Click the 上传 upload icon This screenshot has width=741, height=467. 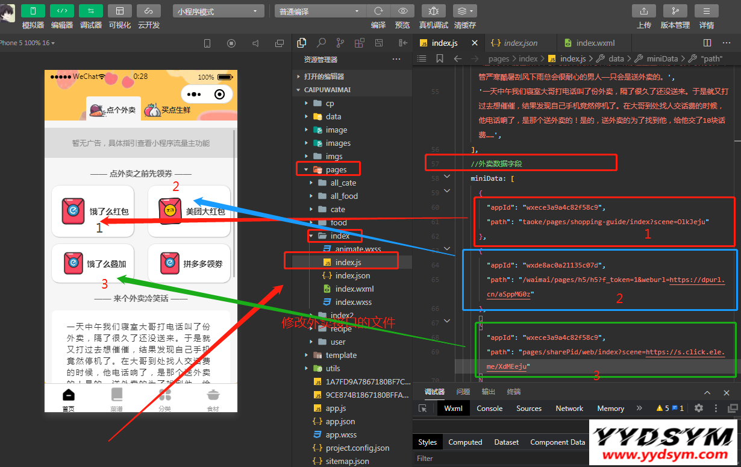(643, 11)
